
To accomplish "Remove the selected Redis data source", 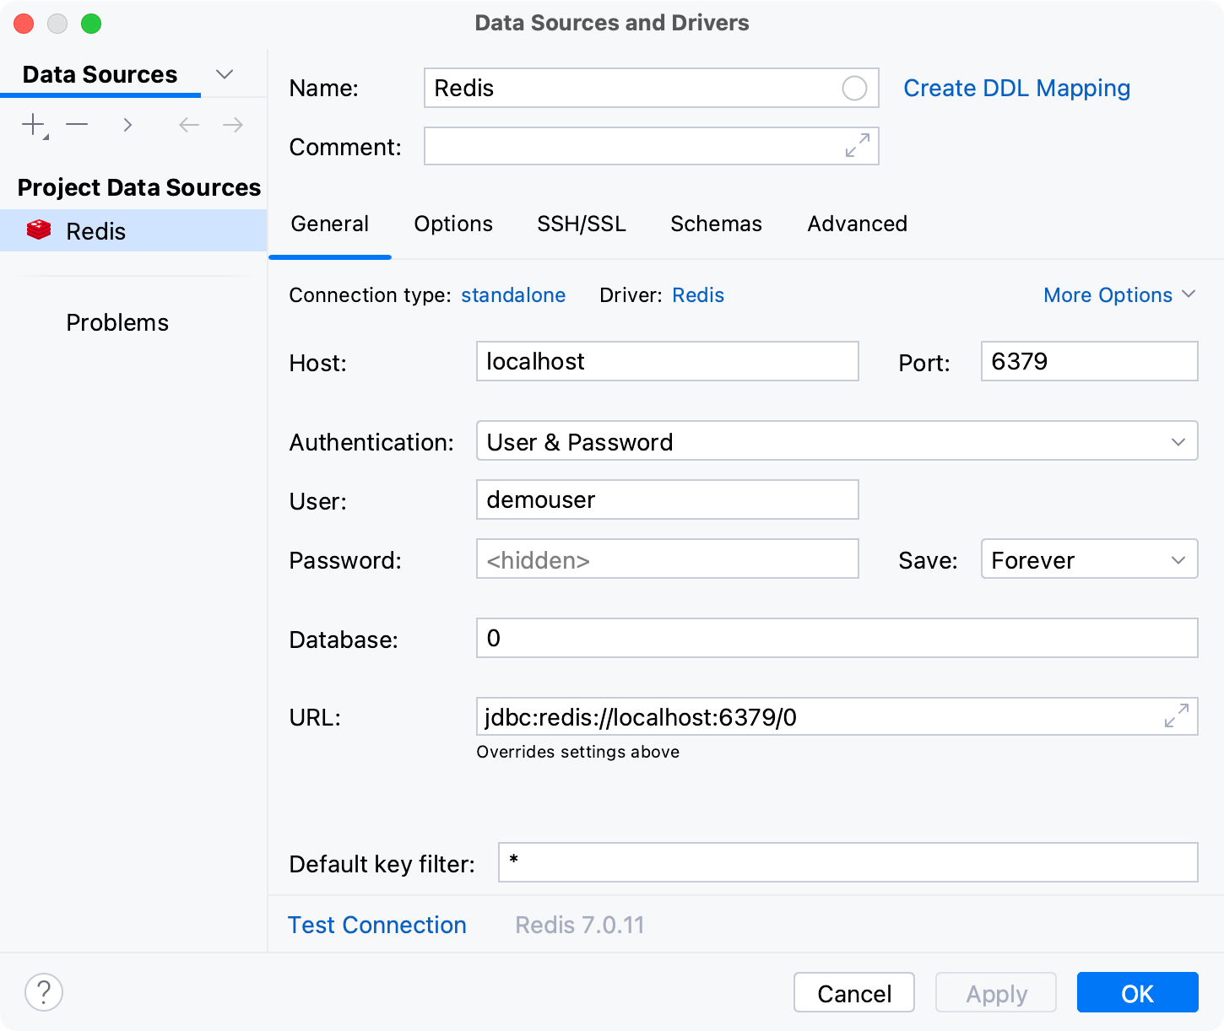I will [x=77, y=124].
